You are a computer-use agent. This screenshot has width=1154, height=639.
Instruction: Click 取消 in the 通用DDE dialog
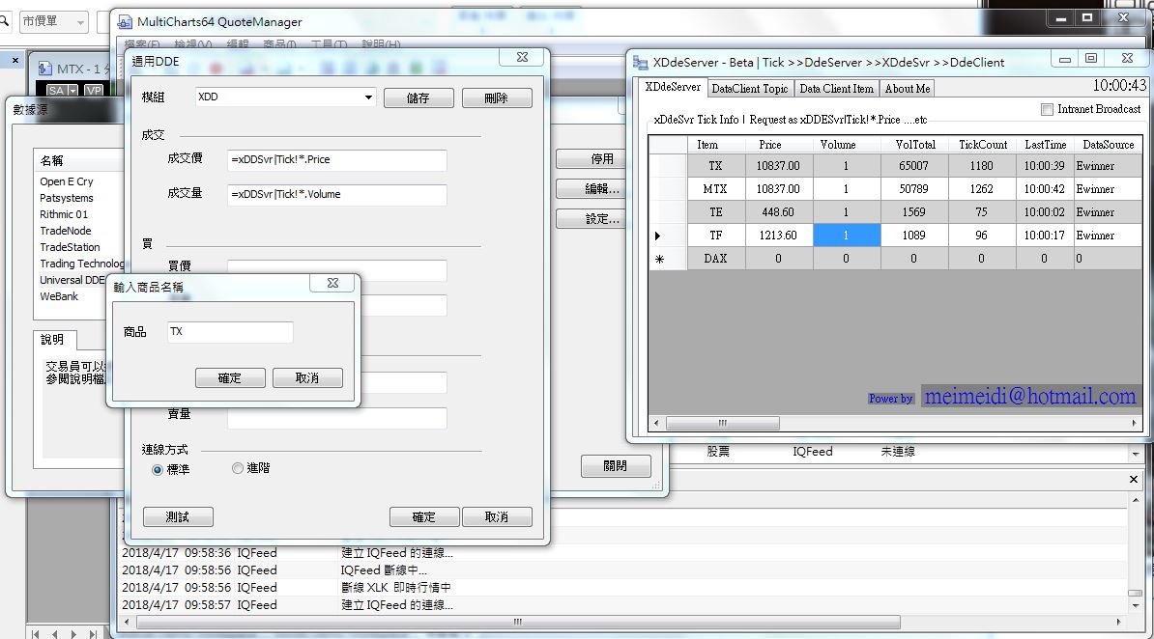496,517
